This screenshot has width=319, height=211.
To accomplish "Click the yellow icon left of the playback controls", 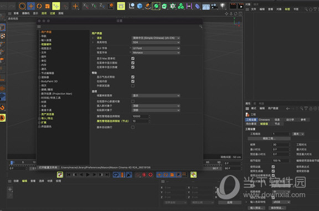I will click(x=60, y=174).
